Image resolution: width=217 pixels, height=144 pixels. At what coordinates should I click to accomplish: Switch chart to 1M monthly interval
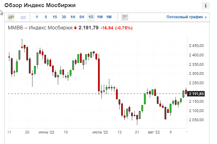tap(109, 17)
